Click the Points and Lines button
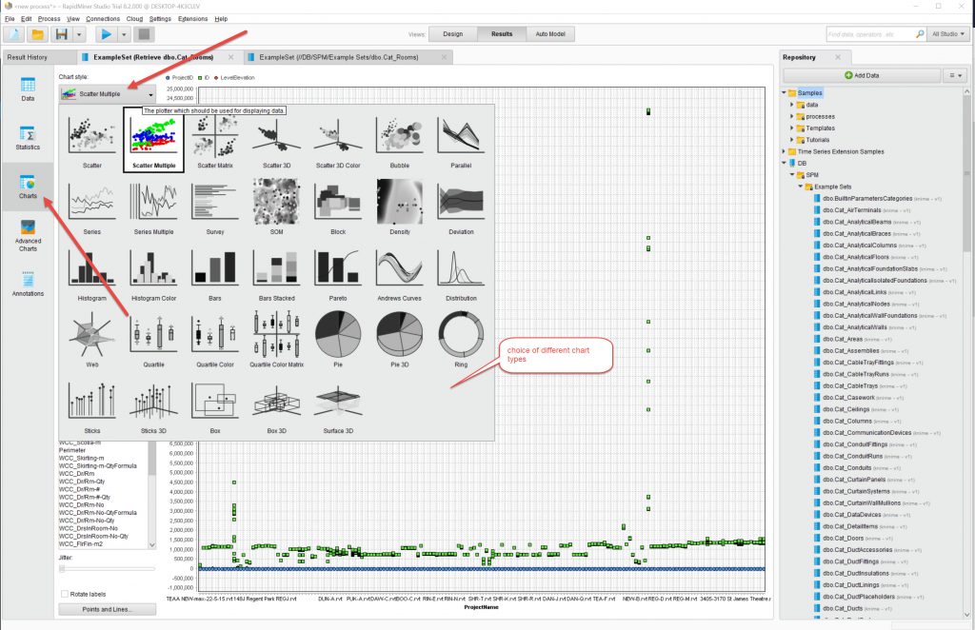This screenshot has width=975, height=630. pyautogui.click(x=106, y=609)
